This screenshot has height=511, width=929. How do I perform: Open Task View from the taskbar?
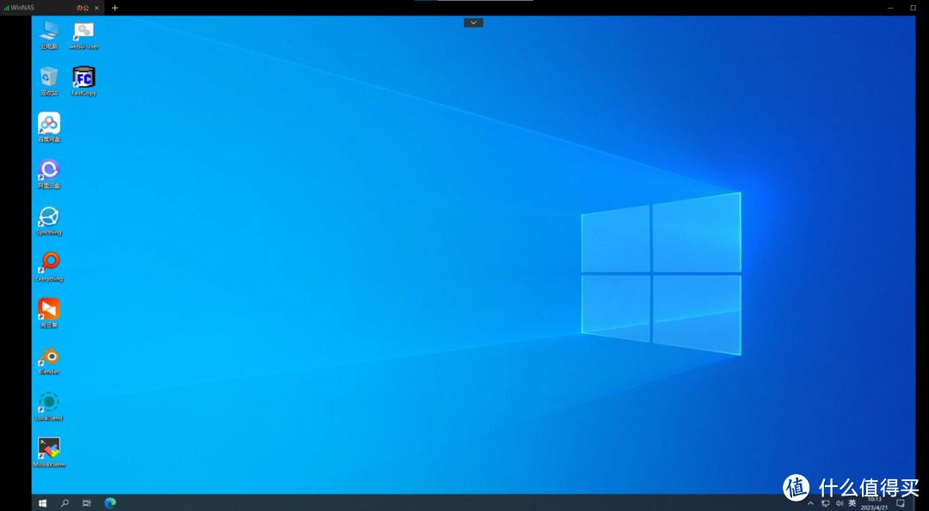point(87,503)
